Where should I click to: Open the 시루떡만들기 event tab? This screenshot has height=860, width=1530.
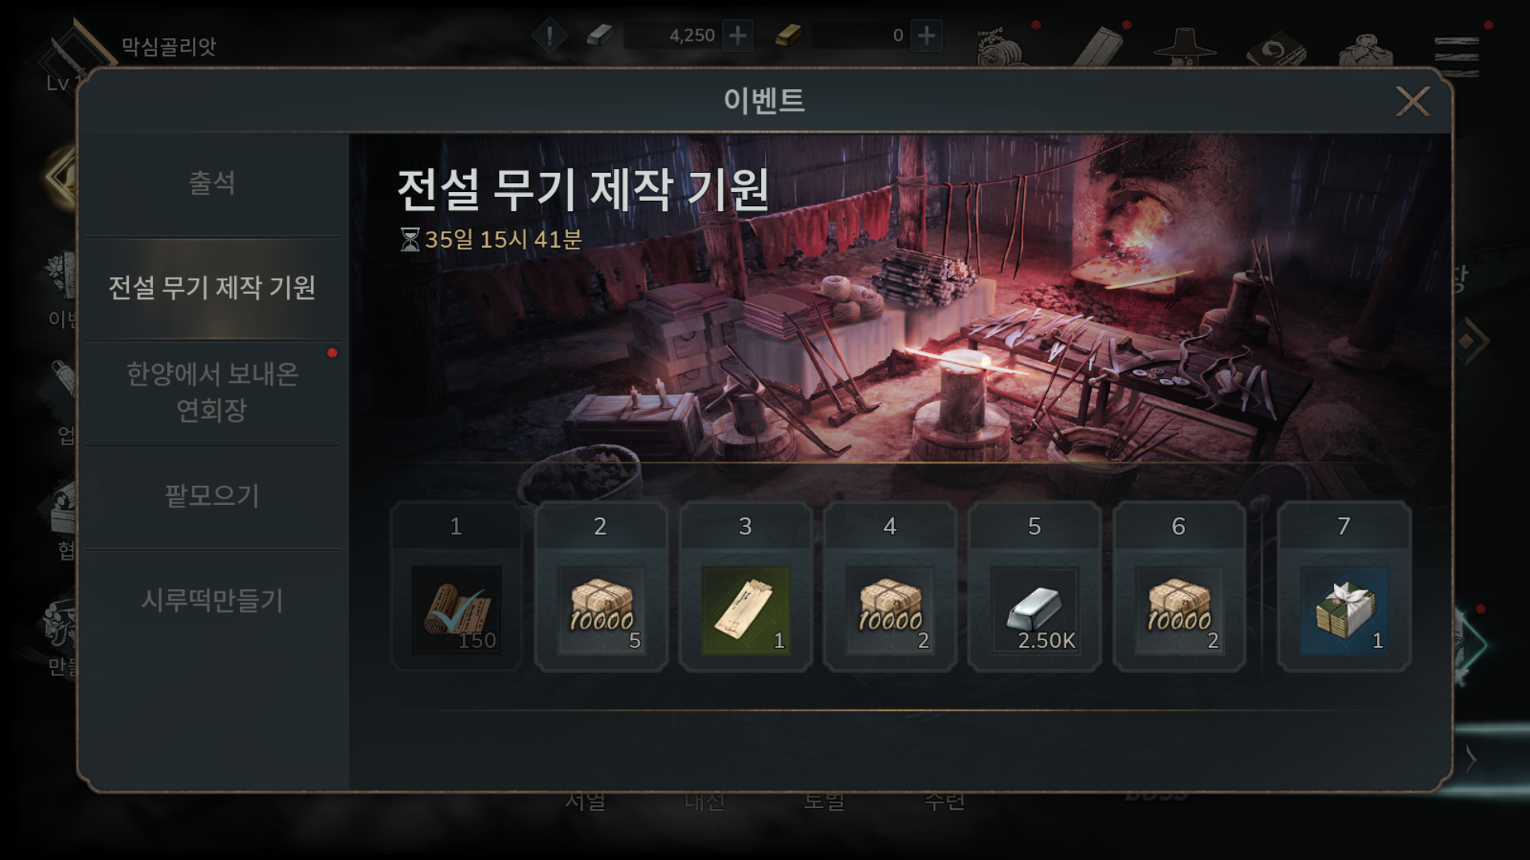pyautogui.click(x=212, y=600)
